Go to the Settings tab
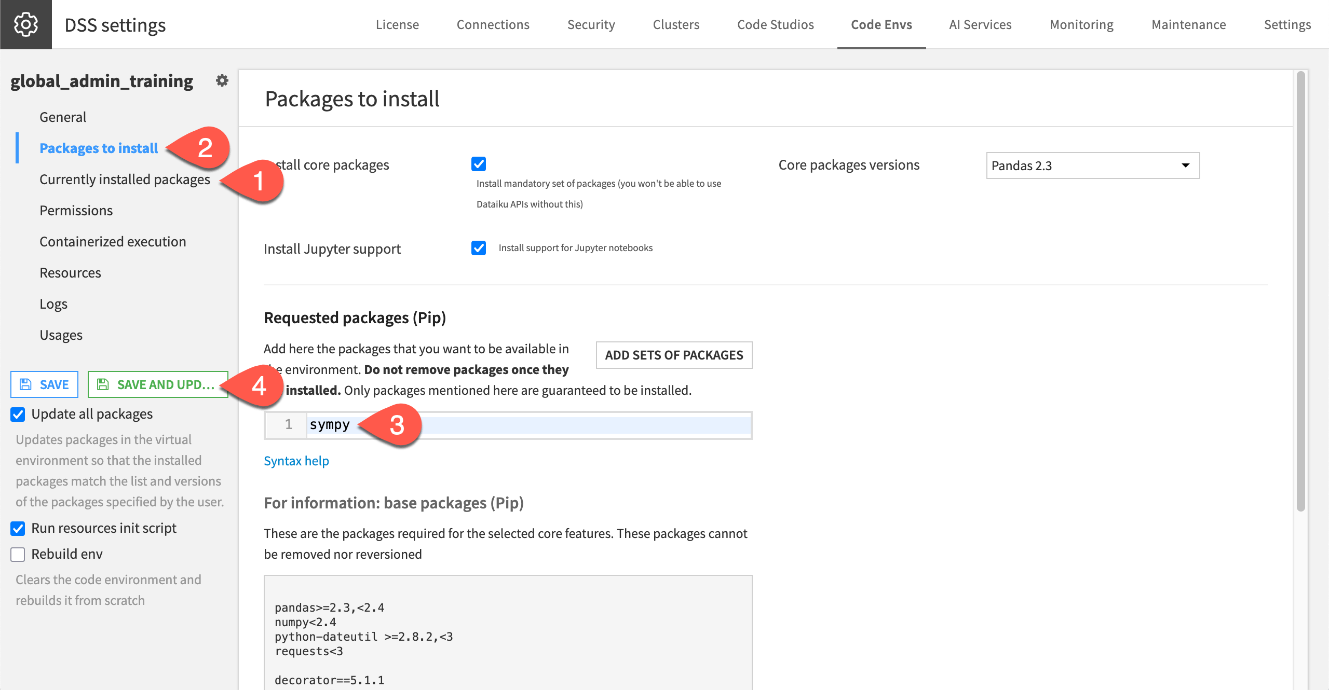 (1287, 24)
